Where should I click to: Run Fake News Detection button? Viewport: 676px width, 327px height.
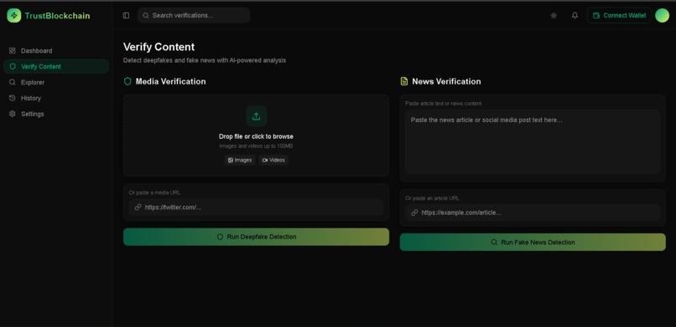coord(533,243)
